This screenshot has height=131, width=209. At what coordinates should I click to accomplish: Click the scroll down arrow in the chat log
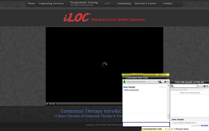click(x=168, y=118)
